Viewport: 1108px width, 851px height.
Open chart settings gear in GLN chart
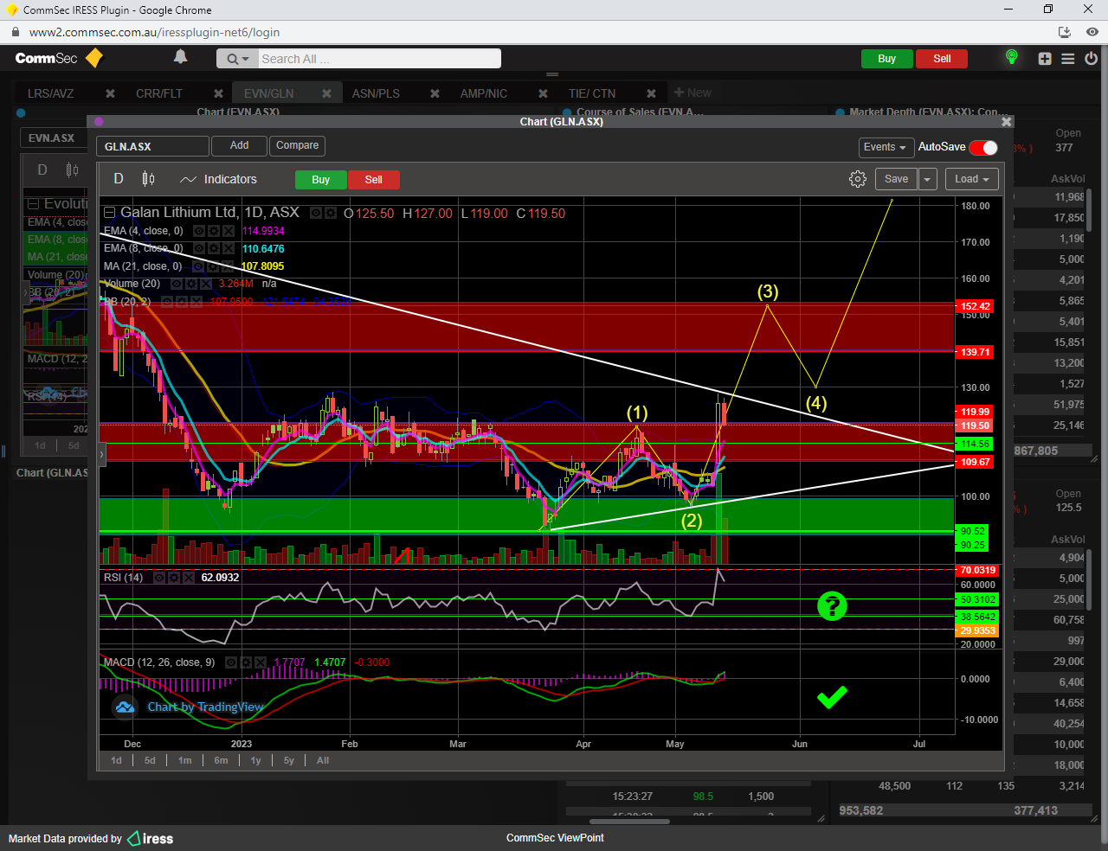coord(858,179)
